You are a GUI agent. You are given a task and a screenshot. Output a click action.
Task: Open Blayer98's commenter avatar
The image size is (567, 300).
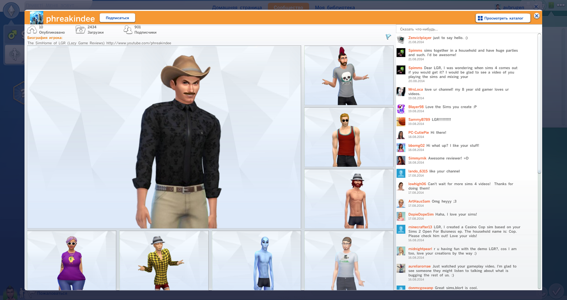[x=401, y=109]
